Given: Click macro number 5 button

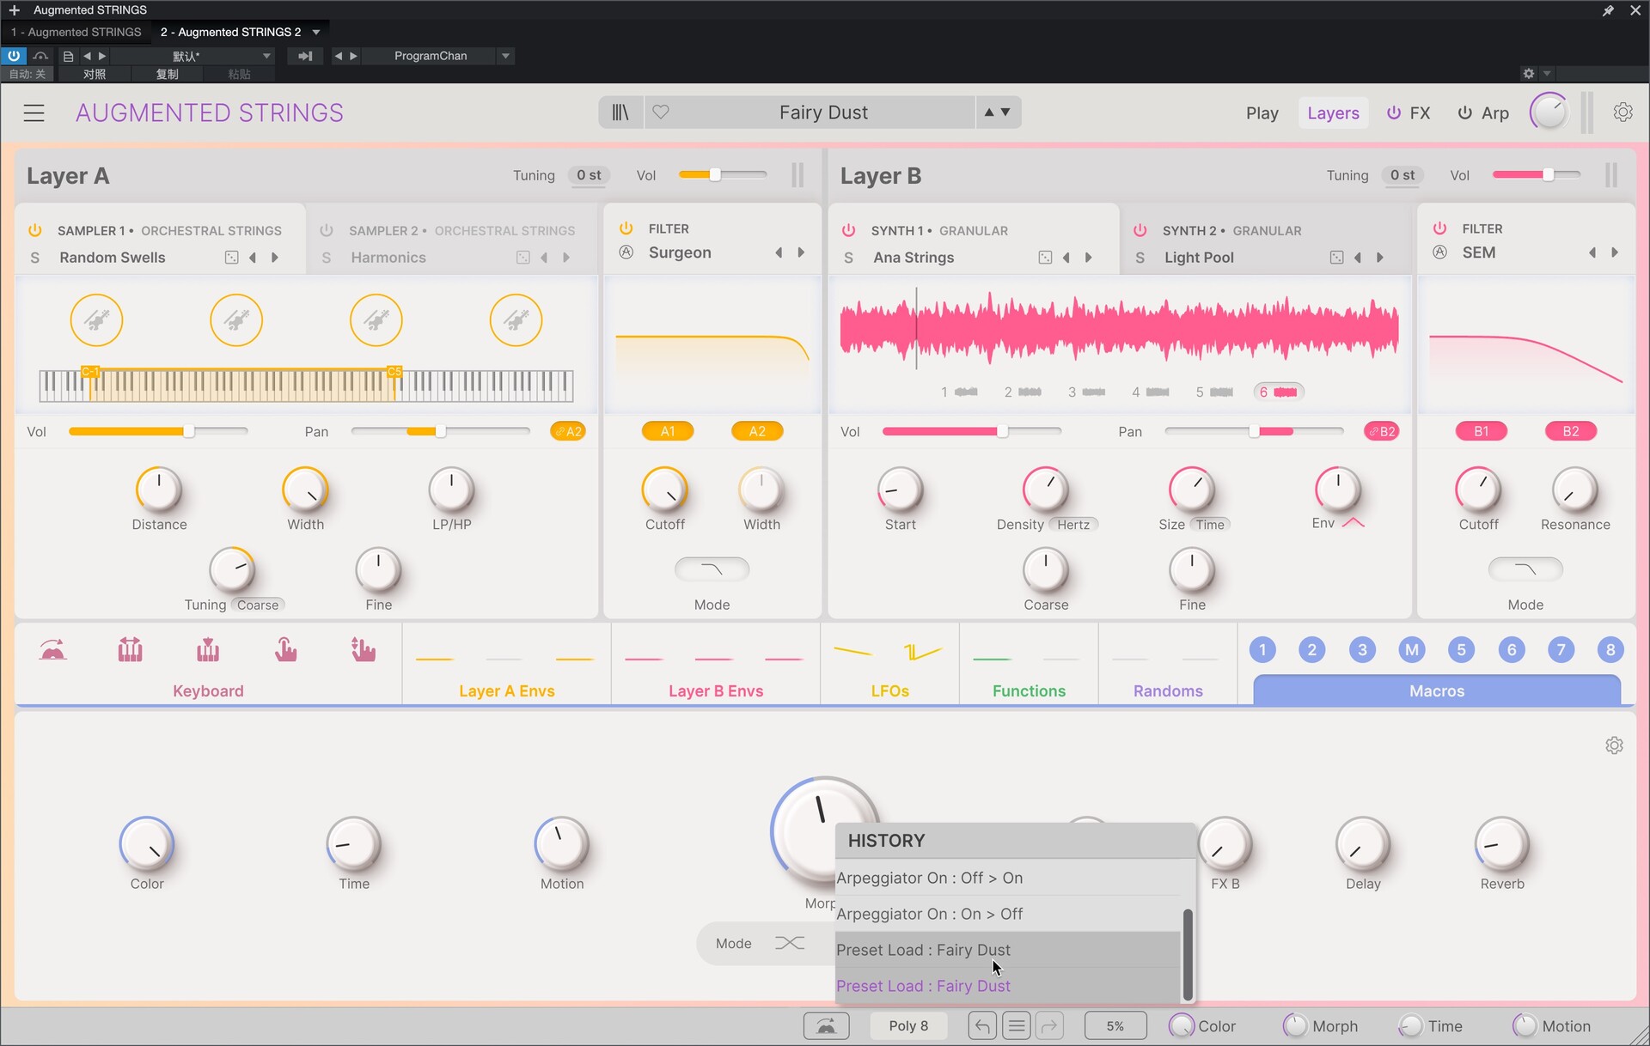Looking at the screenshot, I should coord(1461,650).
